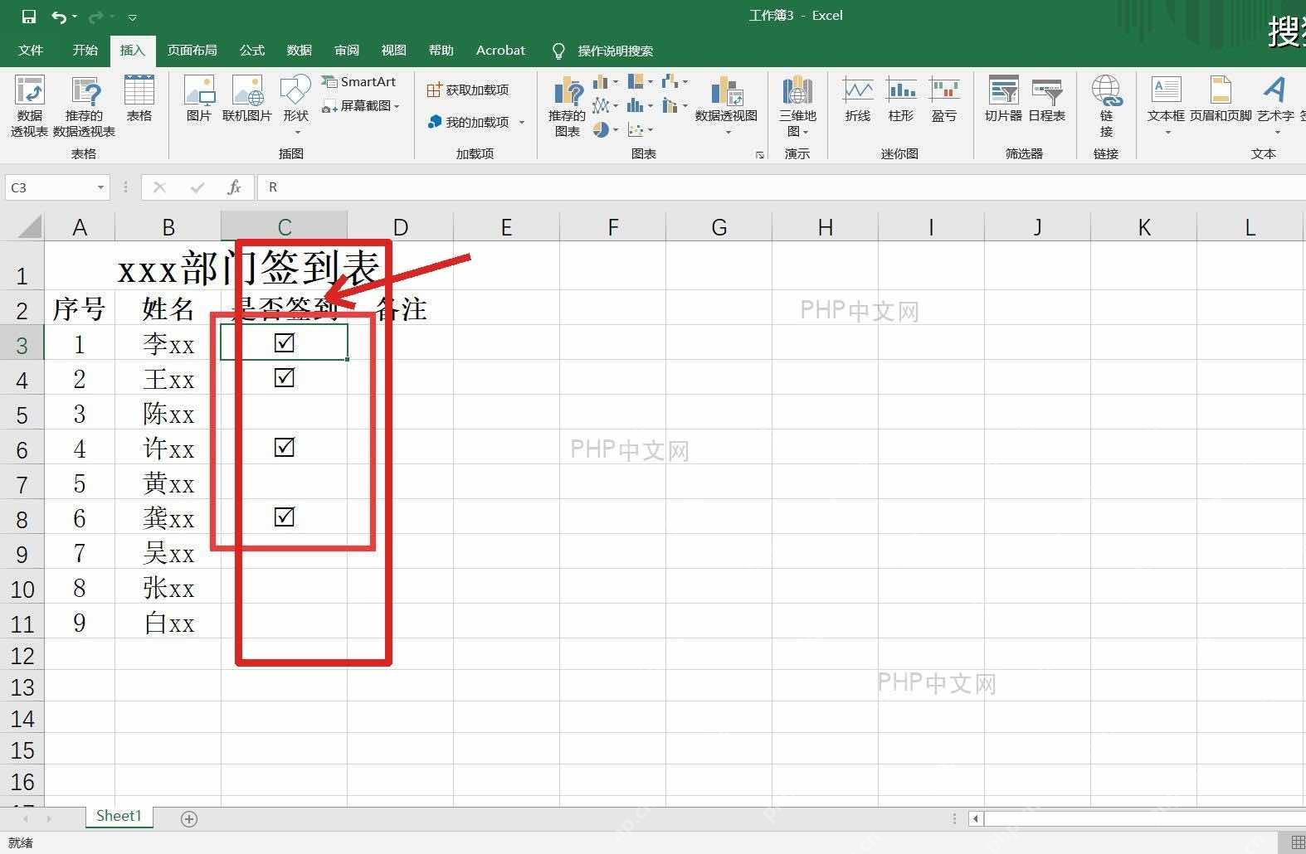Image resolution: width=1306 pixels, height=854 pixels.
Task: Switch to the Home (开始) tab
Action: pyautogui.click(x=85, y=51)
